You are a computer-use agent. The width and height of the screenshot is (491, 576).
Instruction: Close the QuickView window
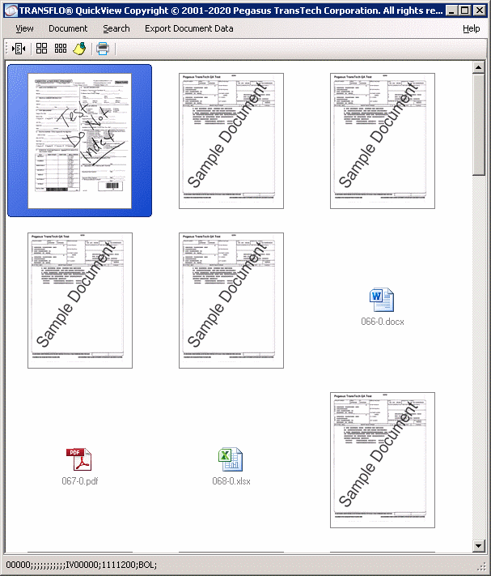(479, 11)
